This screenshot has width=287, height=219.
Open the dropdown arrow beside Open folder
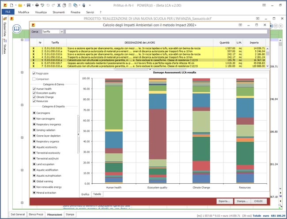(24, 5)
